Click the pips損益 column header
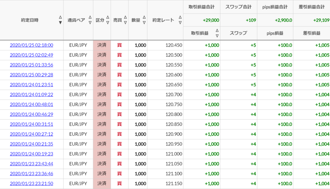Viewport: 330px width, 189px height. [275, 33]
